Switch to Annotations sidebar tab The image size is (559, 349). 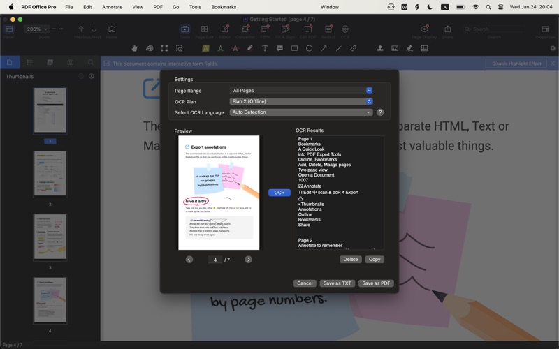tap(50, 62)
